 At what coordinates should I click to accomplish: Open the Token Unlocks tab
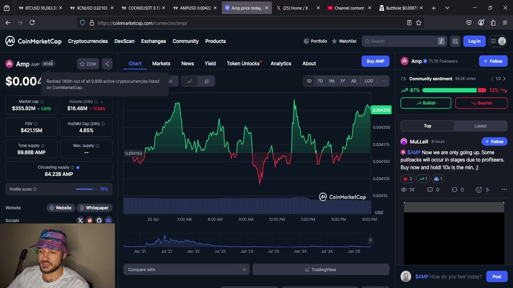243,64
